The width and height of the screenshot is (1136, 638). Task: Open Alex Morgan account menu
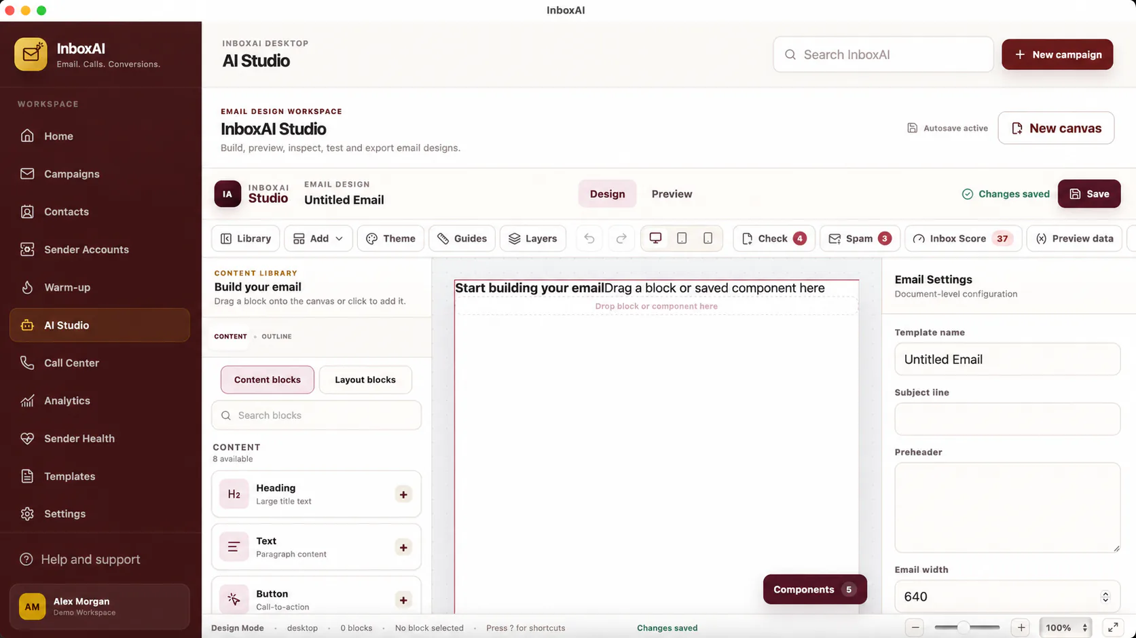(x=99, y=607)
